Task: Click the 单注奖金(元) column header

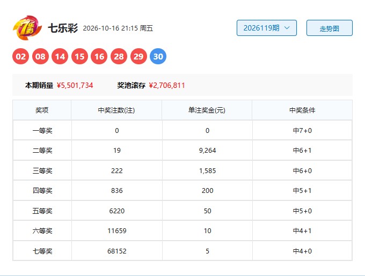Action: coord(207,110)
